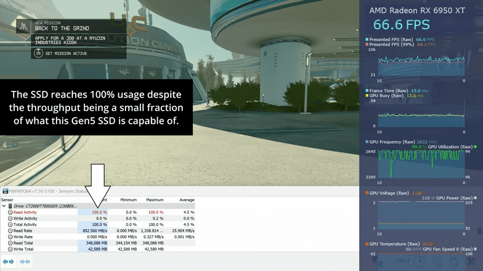Viewport: 483px width, 271px height.
Task: Click the Set Mission Active button
Action: click(79, 53)
